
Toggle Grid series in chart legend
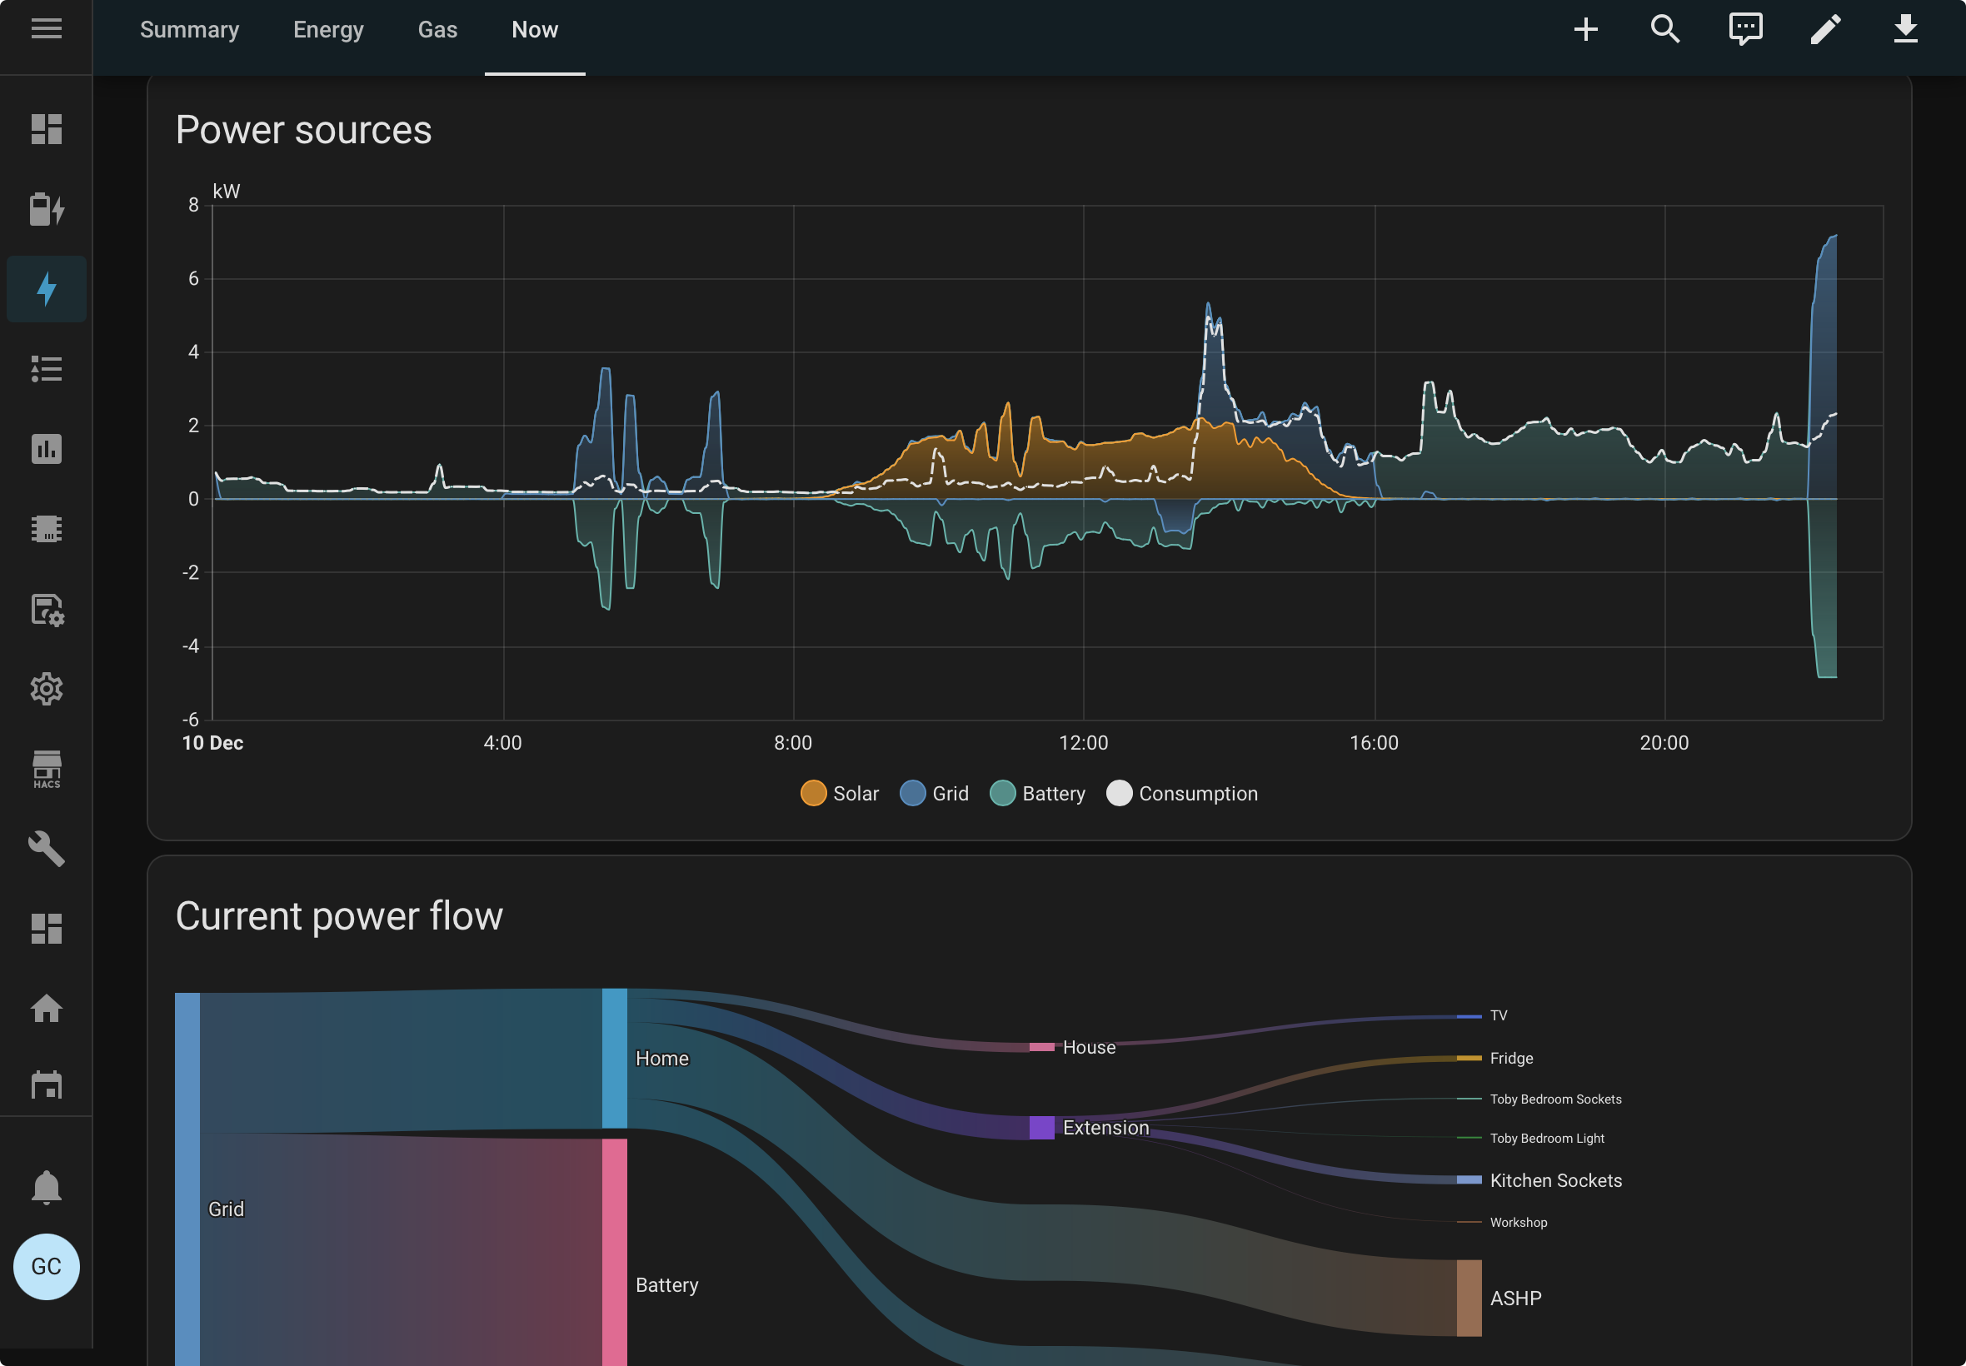pos(934,794)
